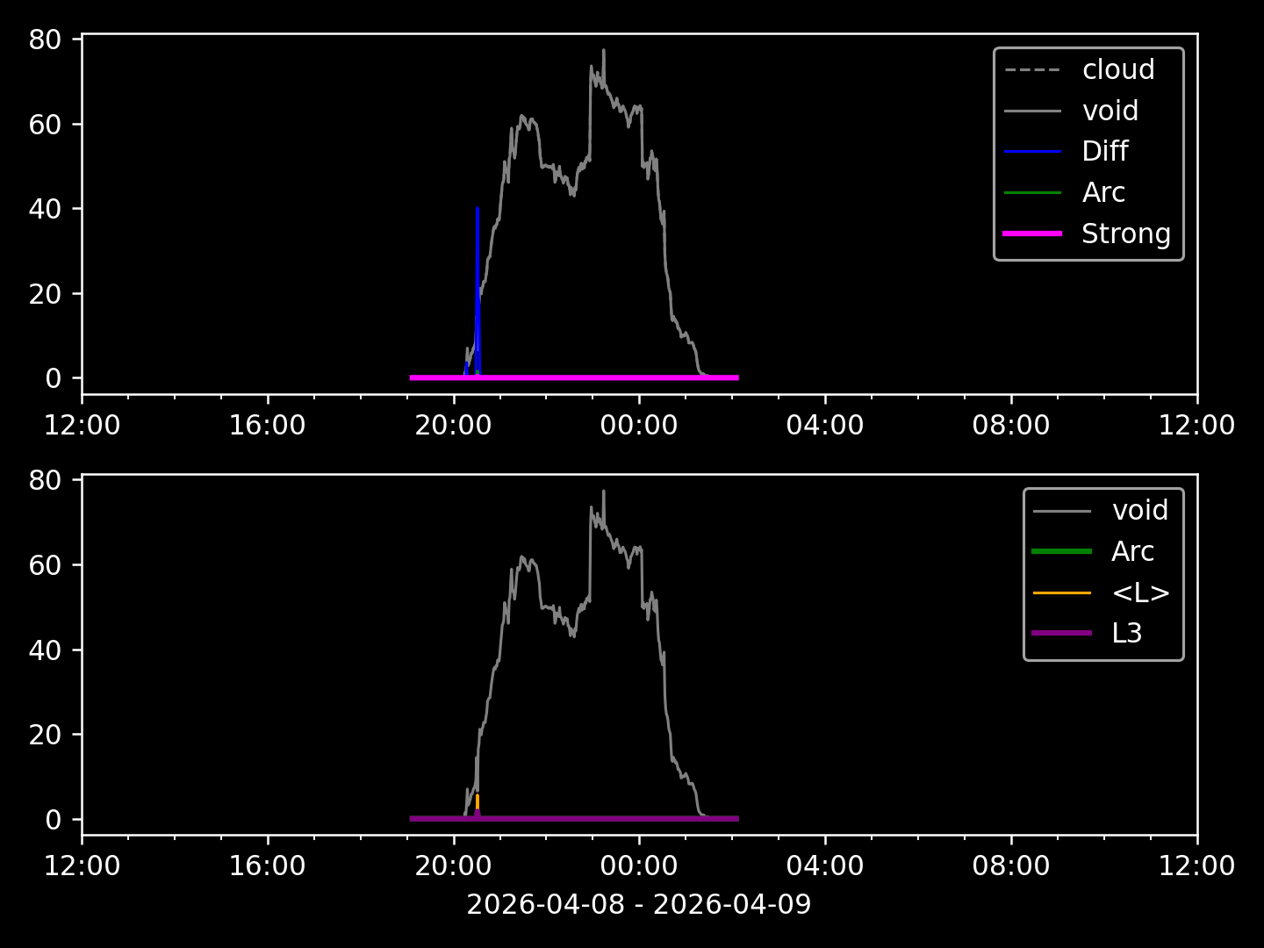Select 'void' label in the bottom chart legend
Viewport: 1264px width, 948px height.
1139,510
